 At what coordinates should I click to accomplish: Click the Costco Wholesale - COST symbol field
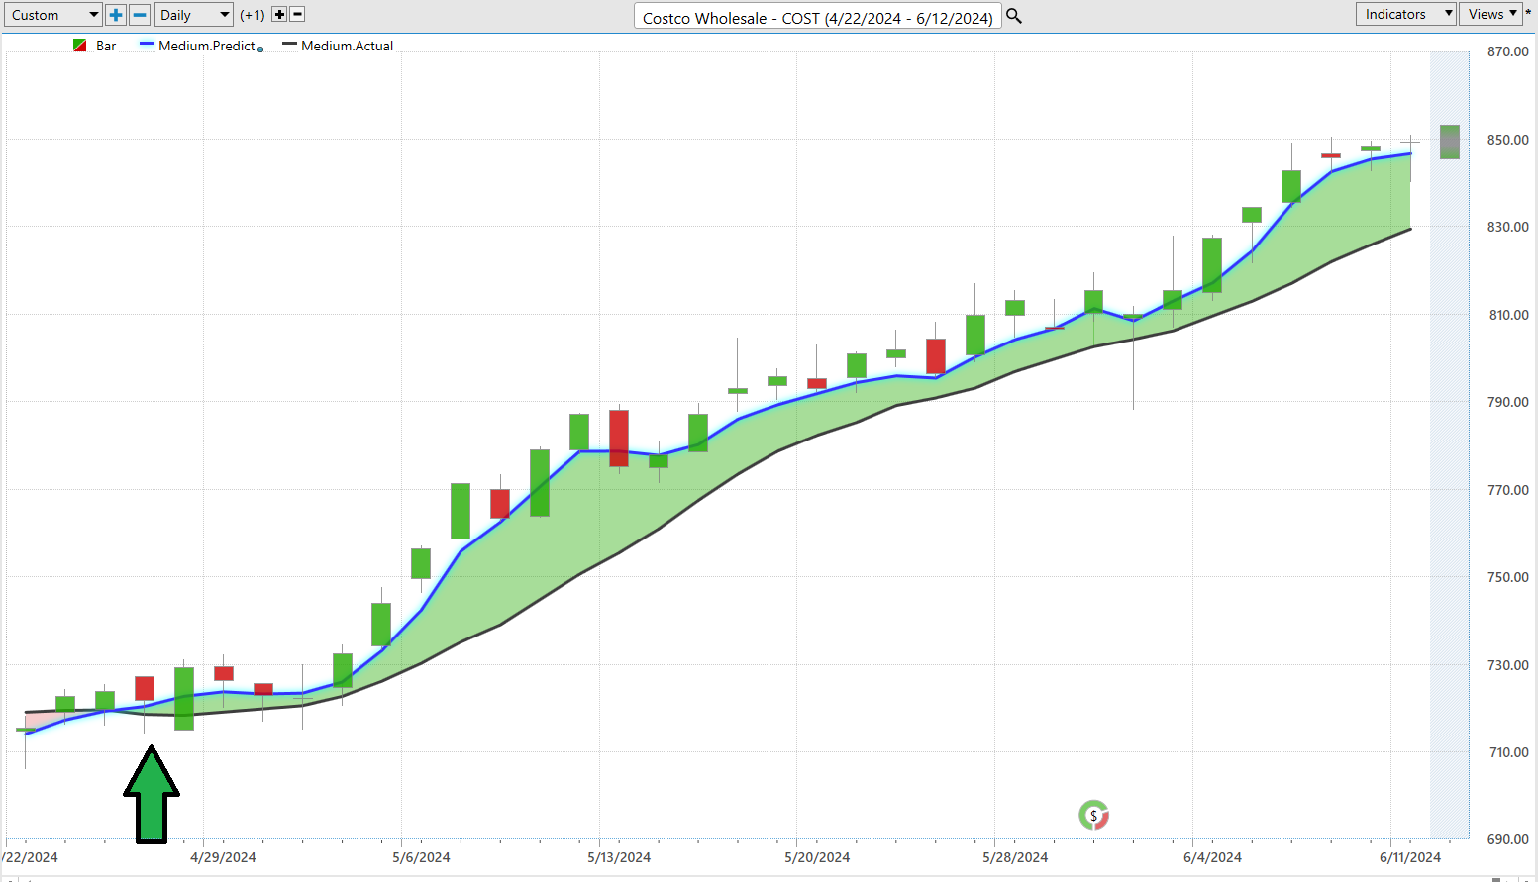pyautogui.click(x=818, y=17)
